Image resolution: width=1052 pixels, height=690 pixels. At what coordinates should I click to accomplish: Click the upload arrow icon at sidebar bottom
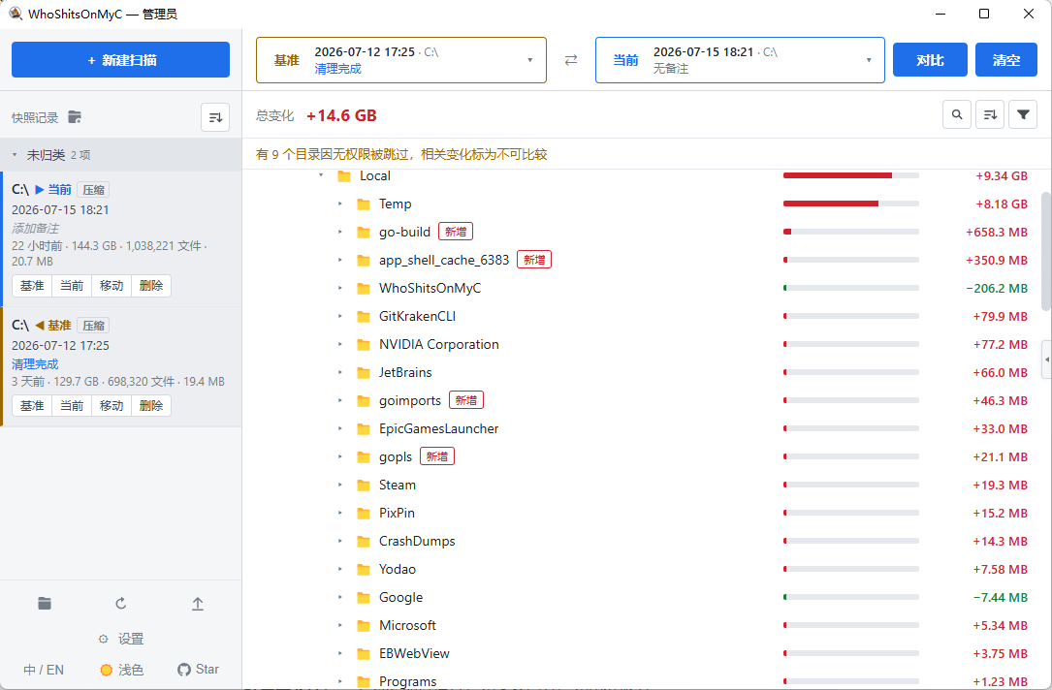pos(198,604)
